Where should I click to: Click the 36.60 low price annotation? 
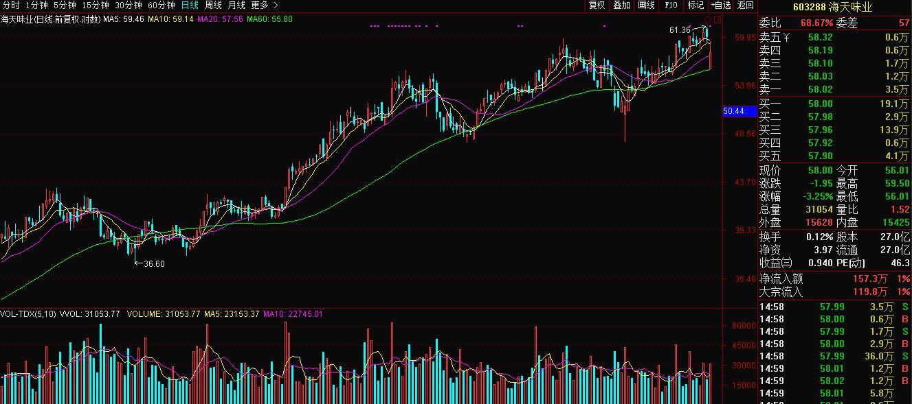[154, 263]
